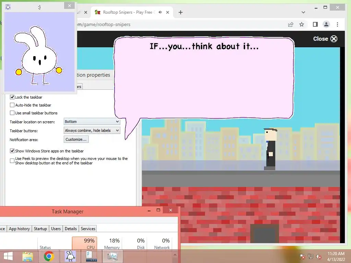Toggle Show Windows Store apps on the taskbar
Image resolution: width=351 pixels, height=263 pixels.
coord(12,151)
